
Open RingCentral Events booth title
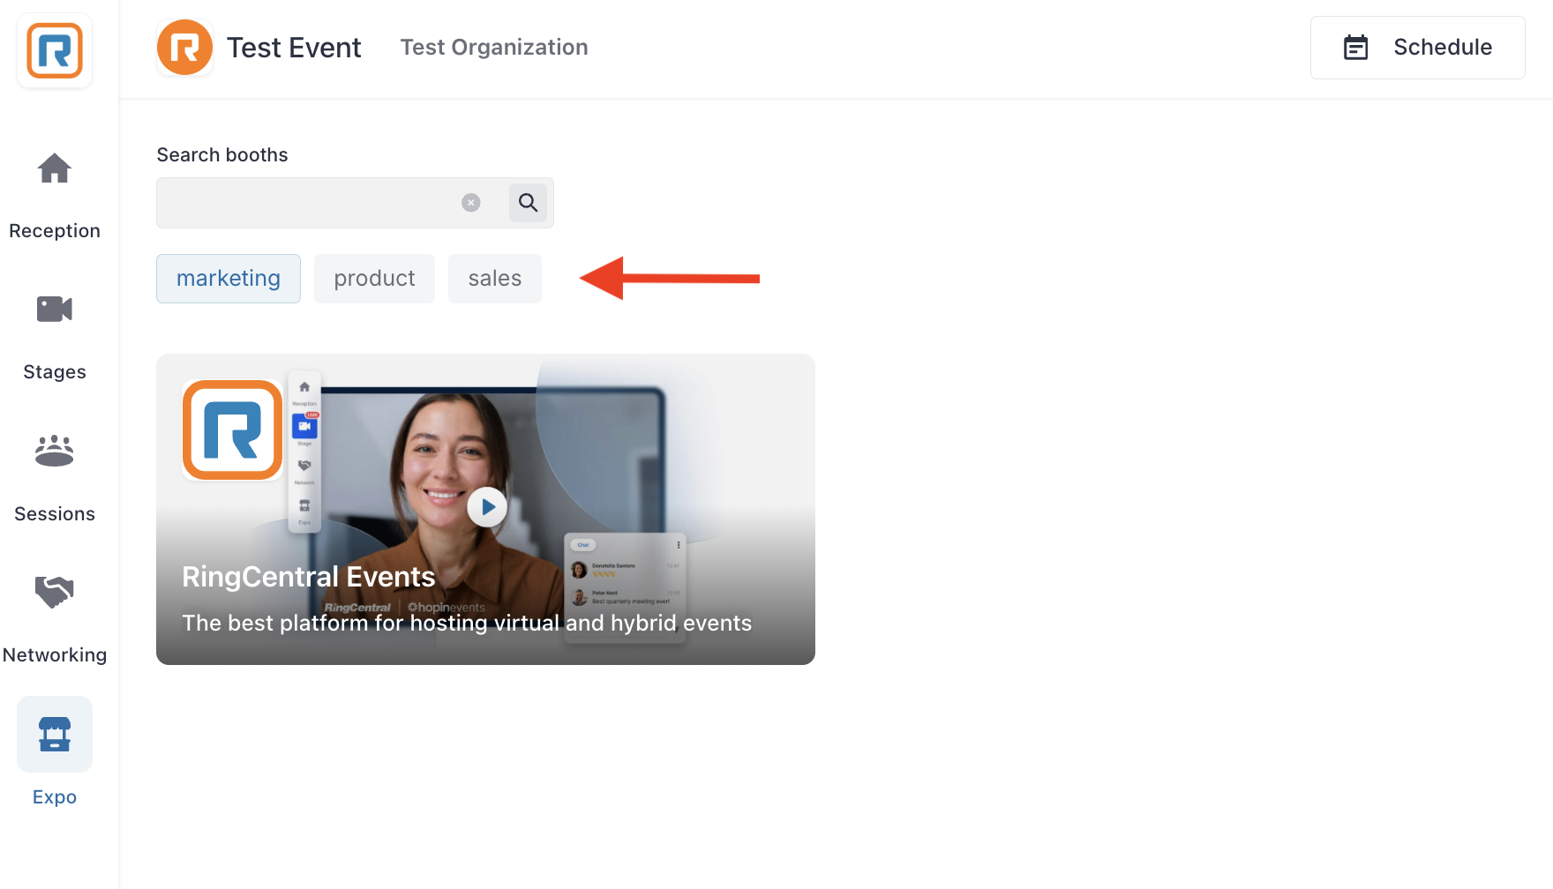click(x=309, y=577)
